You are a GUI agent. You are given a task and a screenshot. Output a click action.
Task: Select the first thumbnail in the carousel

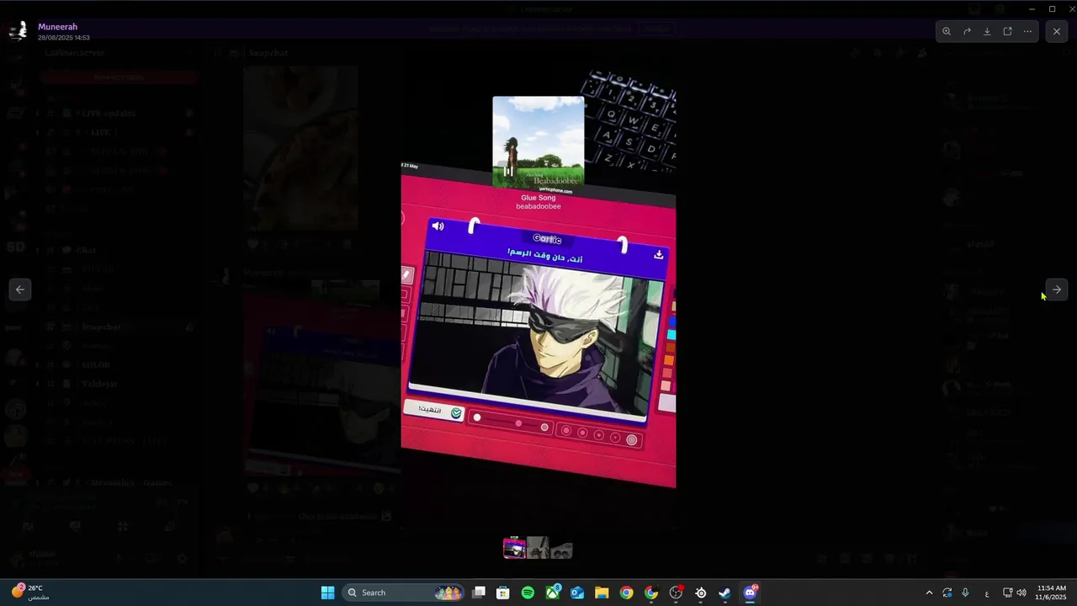514,548
